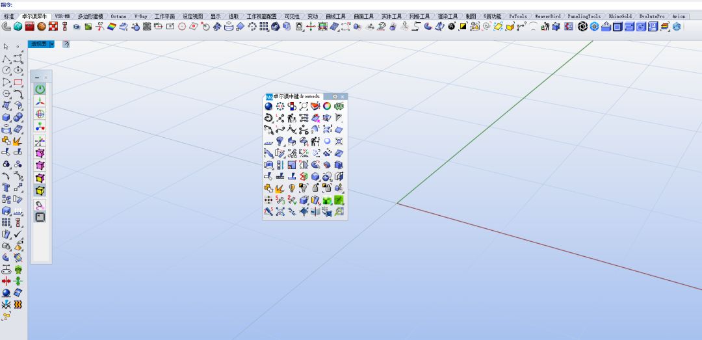Toggle the black-yellow lightbulb icon in panel
Image resolution: width=702 pixels, height=340 pixels.
pyautogui.click(x=304, y=188)
